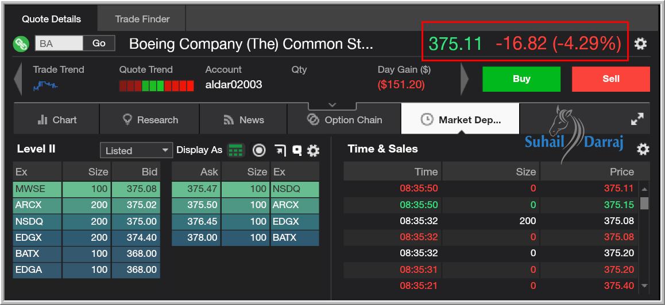Click ask price 376.45
This screenshot has width=665, height=305.
pyautogui.click(x=196, y=221)
